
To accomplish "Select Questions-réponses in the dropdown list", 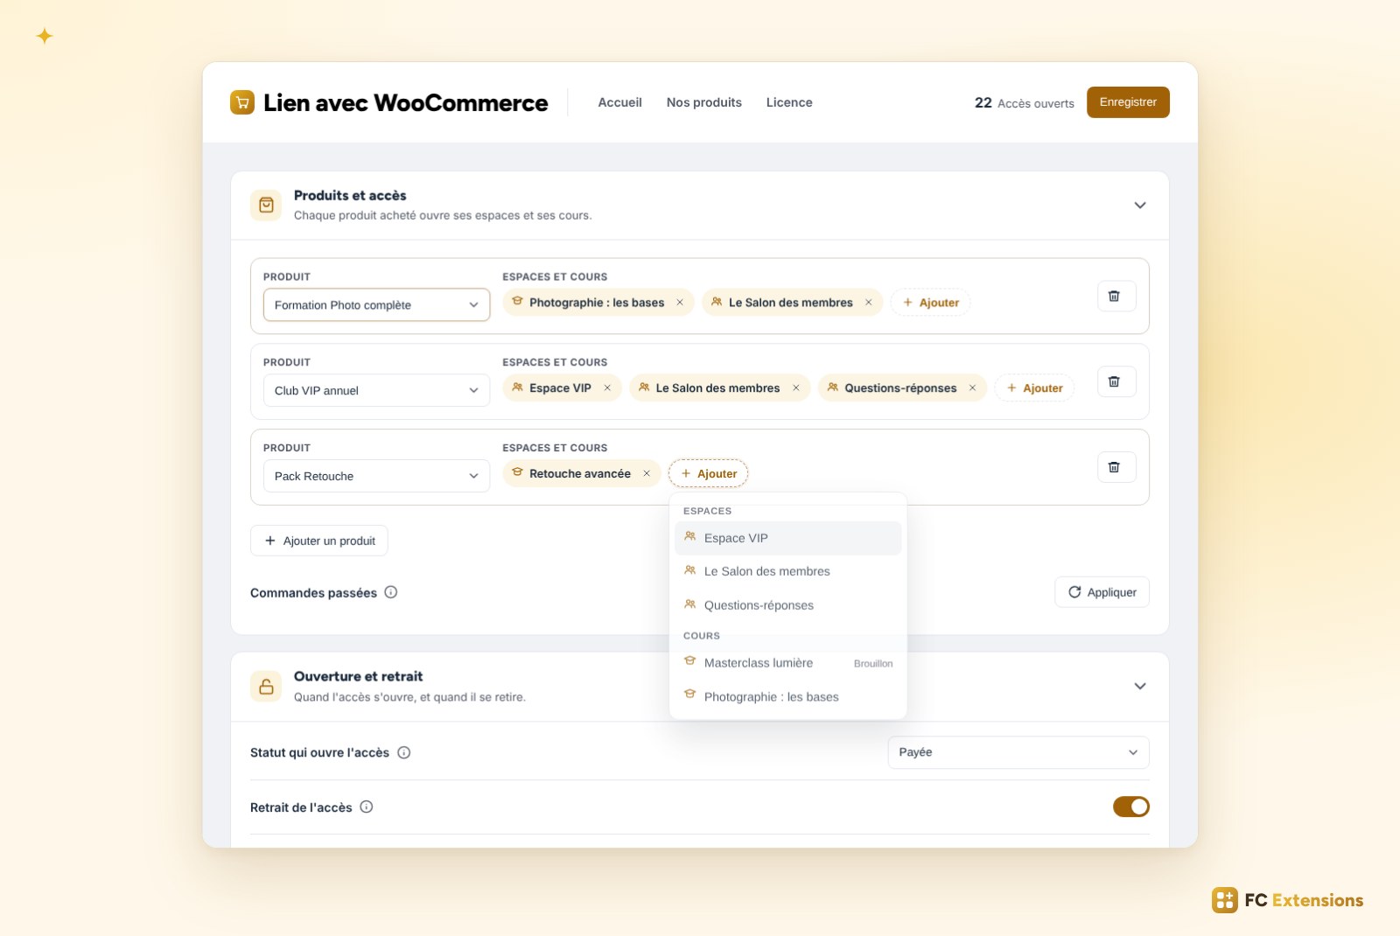I will (x=788, y=605).
